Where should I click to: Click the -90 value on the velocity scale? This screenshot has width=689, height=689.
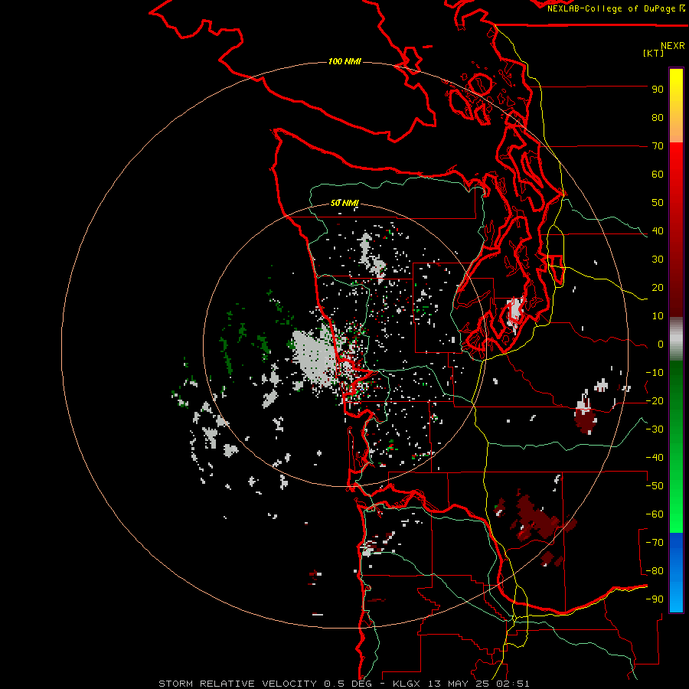655,599
